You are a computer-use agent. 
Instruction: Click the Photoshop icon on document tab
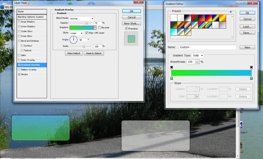pyautogui.click(x=2, y=7)
